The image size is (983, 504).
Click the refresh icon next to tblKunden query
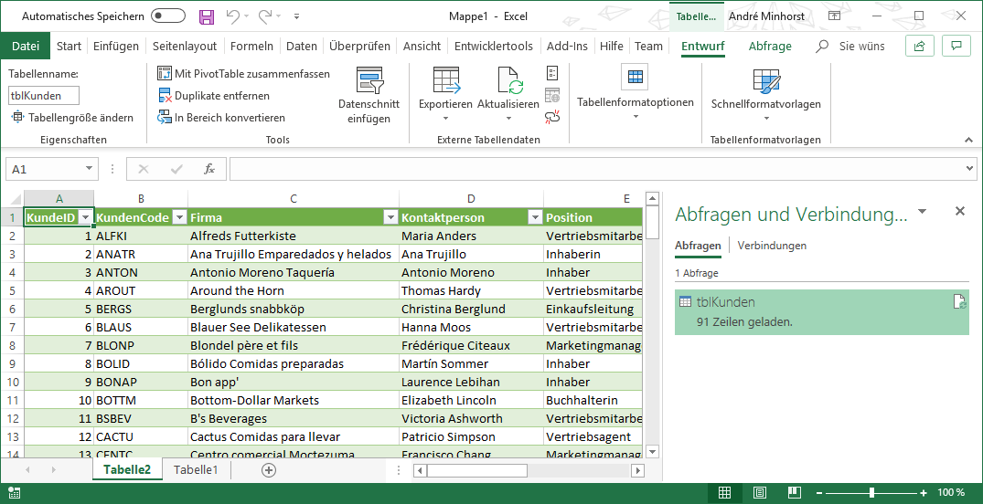coord(960,302)
